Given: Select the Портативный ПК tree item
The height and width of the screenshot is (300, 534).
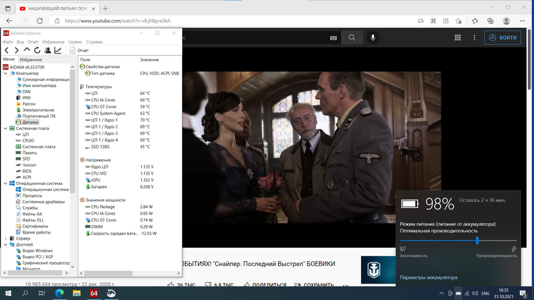Looking at the screenshot, I should [36, 116].
